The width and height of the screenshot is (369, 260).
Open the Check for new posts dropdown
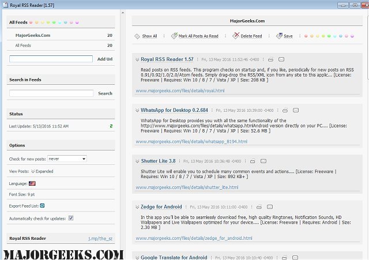tap(67, 159)
